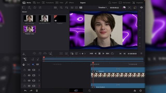Screen dimensions: 166x93
Task: Select the timeline viewer mode
Action: [81, 7]
